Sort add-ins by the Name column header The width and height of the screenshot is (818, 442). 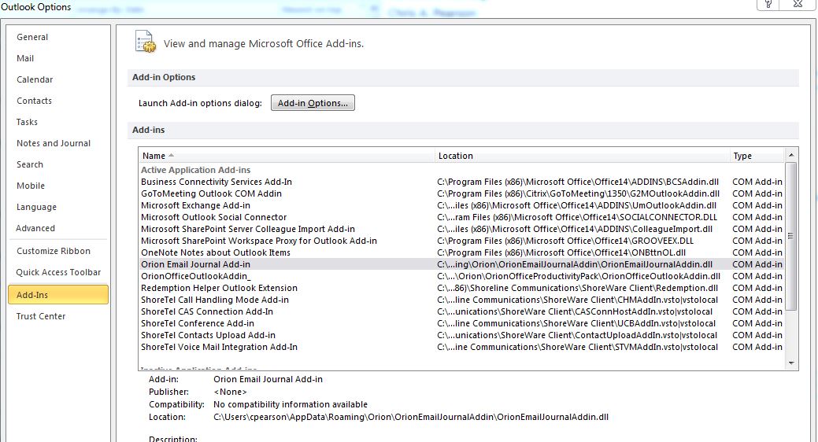(x=286, y=156)
